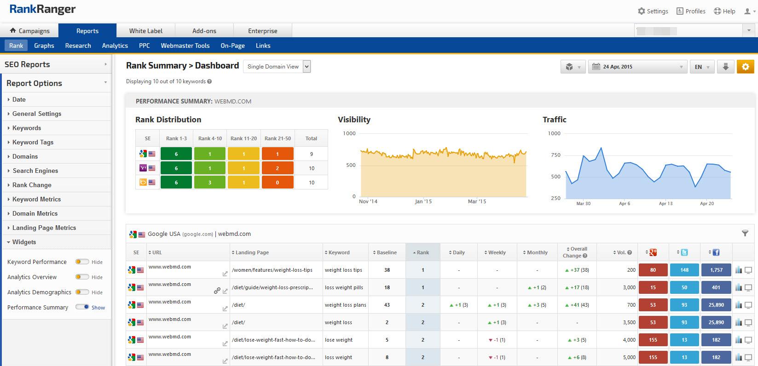
Task: Click help icon beside Overall Change header
Action: pos(585,256)
